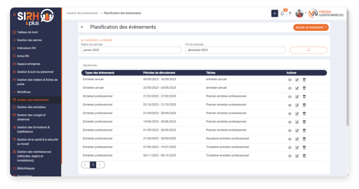Delete the Deuxième entretien professionnel event

304,139
